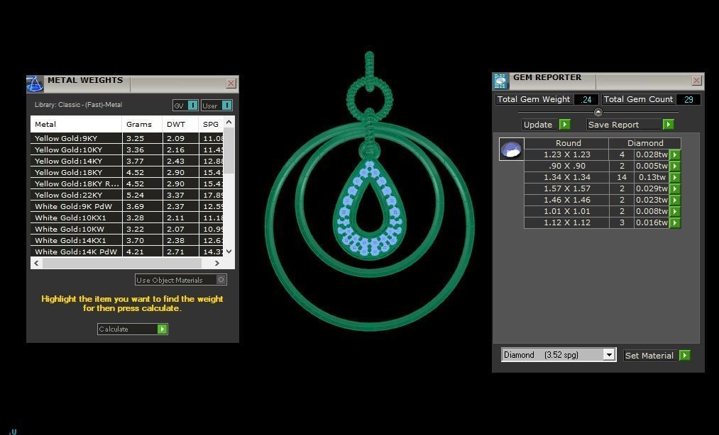Click Set Material button
The height and width of the screenshot is (435, 719).
(657, 356)
